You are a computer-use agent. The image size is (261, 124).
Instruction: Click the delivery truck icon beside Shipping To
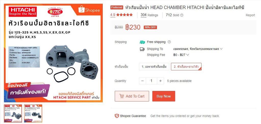click(x=142, y=49)
